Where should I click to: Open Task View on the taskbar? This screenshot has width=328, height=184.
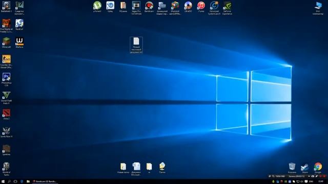point(15,181)
